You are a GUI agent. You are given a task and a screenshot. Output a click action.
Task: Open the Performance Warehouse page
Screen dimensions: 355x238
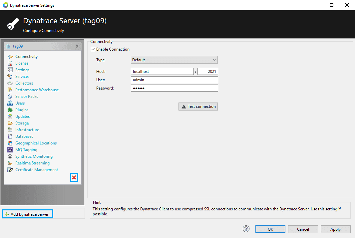pos(37,90)
